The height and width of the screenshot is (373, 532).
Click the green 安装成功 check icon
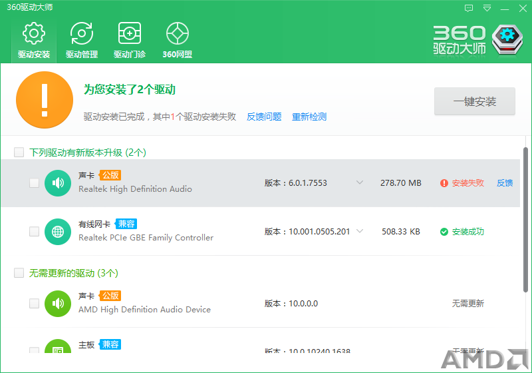point(444,232)
